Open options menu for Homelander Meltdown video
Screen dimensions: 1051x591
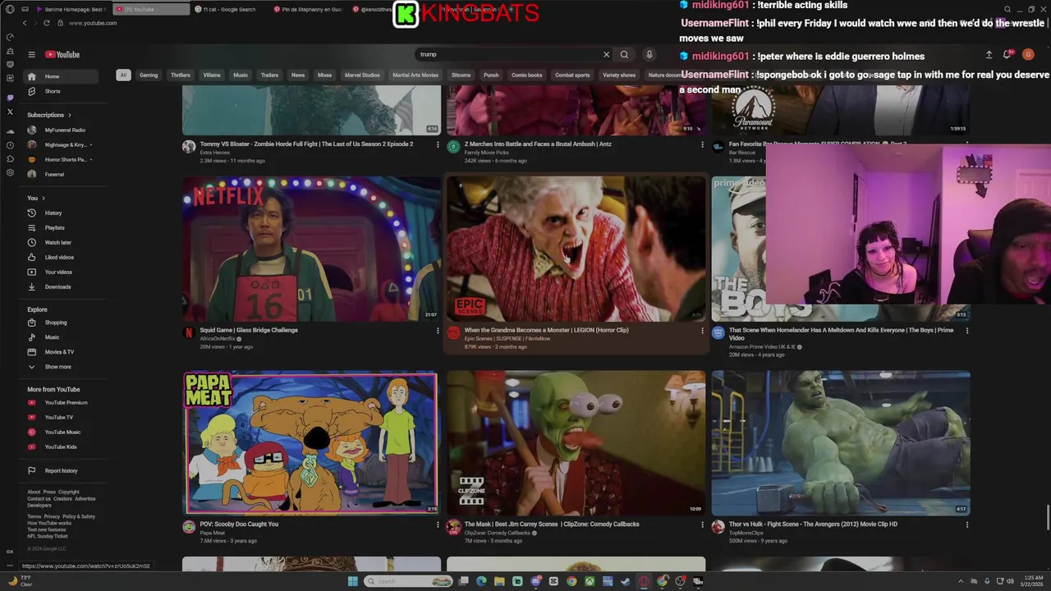966,331
